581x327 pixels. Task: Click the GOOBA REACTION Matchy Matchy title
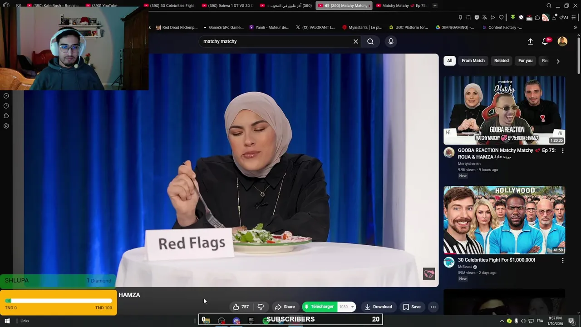coord(507,154)
